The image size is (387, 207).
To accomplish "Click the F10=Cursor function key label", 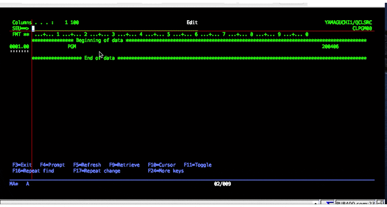I will [x=162, y=165].
